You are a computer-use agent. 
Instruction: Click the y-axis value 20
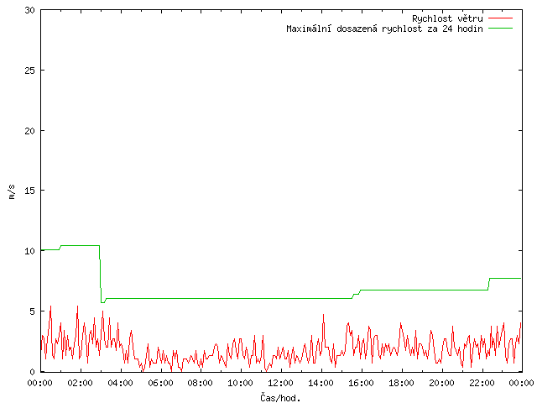(x=30, y=131)
